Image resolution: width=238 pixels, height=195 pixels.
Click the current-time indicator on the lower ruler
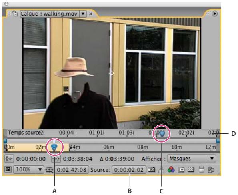point(54,147)
